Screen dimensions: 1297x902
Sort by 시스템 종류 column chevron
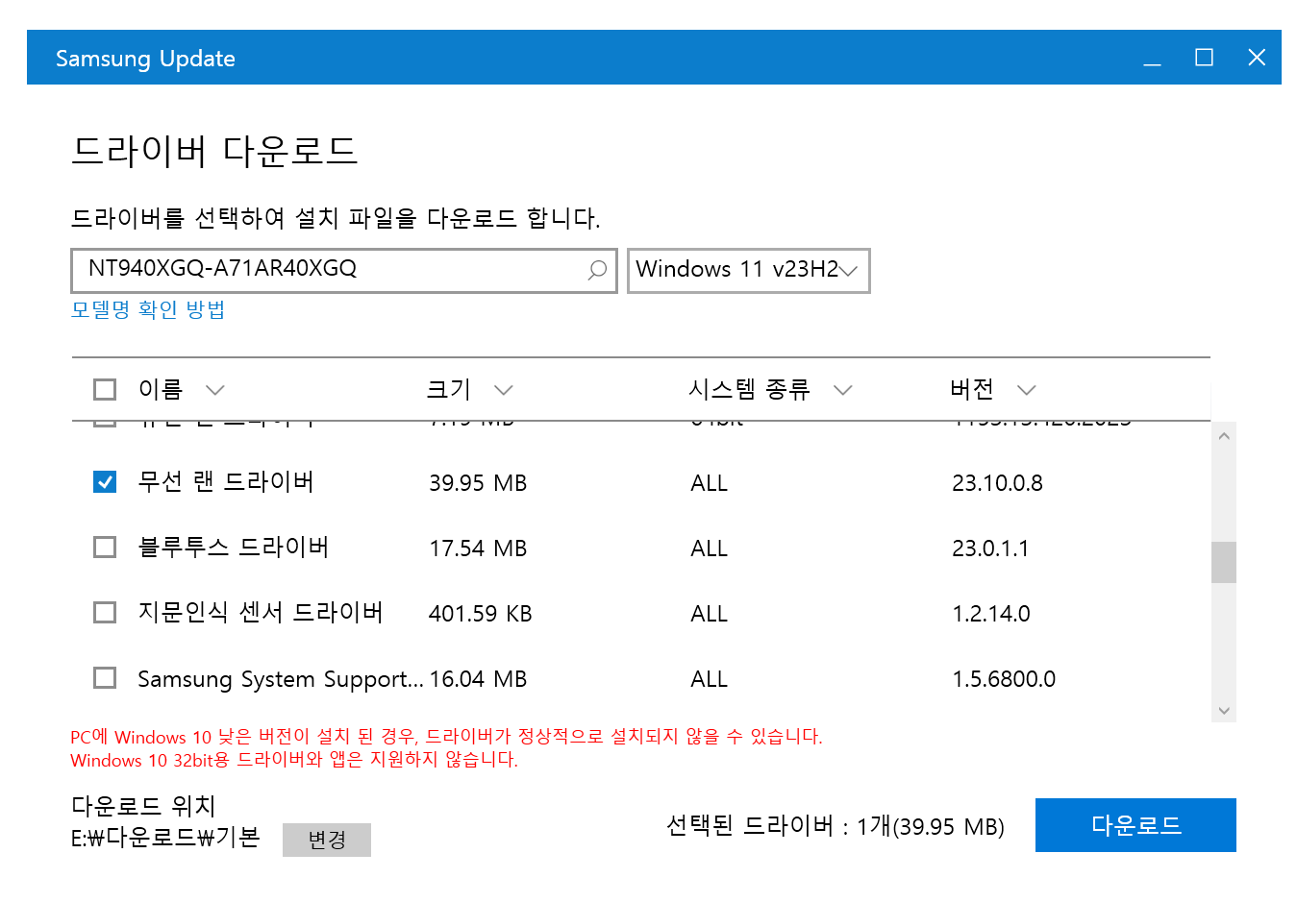tap(843, 390)
